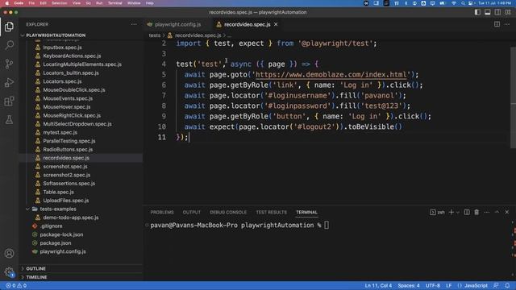Open editor more actions ellipsis
Screen dimensions: 516x290
(x=507, y=24)
